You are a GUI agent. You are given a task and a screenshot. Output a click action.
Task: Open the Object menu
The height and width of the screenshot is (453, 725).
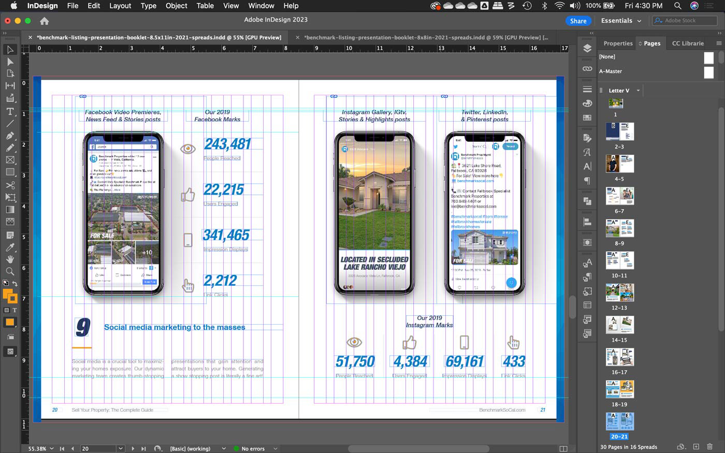[x=176, y=6]
